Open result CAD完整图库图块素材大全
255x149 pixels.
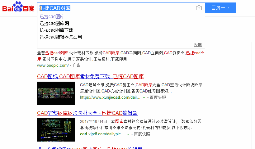[x=87, y=113]
